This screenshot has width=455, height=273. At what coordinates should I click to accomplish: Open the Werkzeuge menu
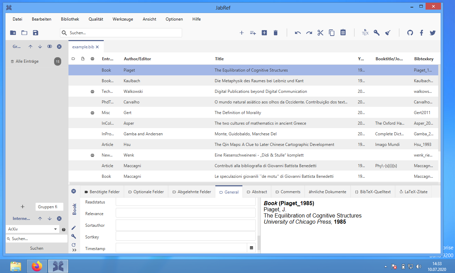click(x=123, y=19)
